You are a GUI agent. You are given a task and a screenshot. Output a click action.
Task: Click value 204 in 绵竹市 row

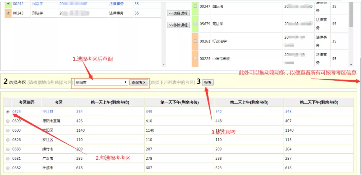[288, 149]
